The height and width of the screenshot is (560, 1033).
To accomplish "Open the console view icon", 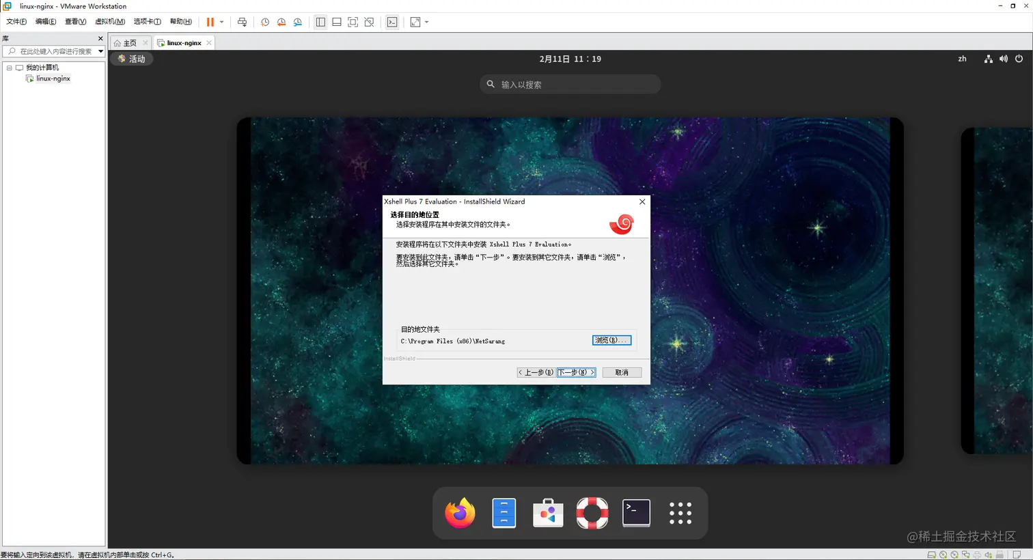I will (392, 22).
